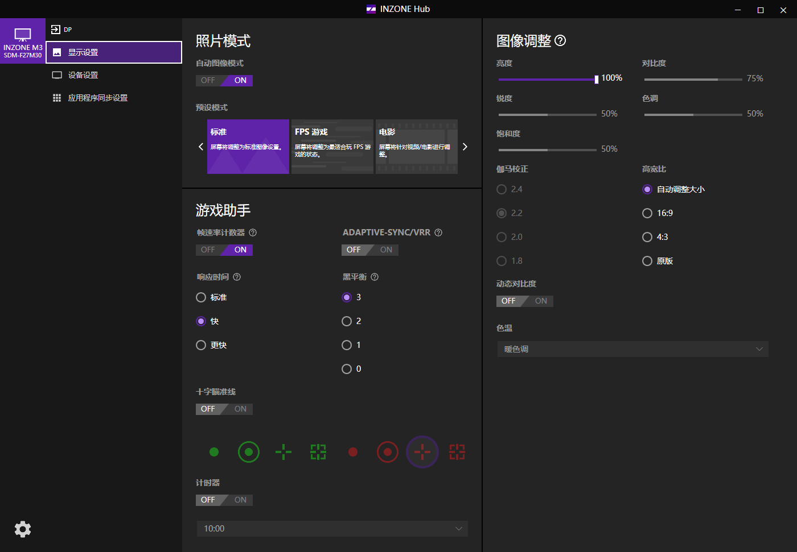Open the 设备设置 menu item
Image resolution: width=797 pixels, height=552 pixels.
click(83, 75)
